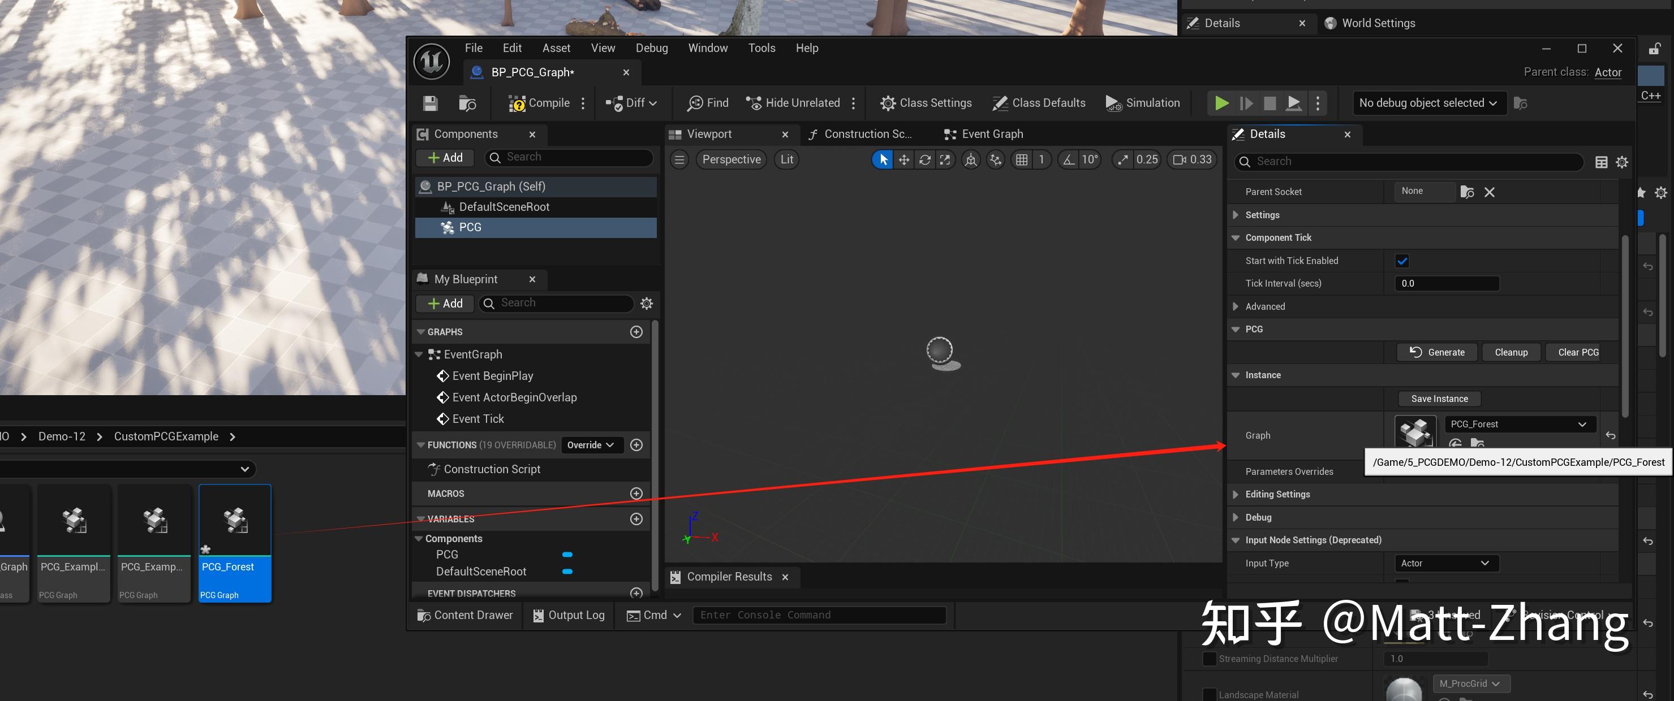The image size is (1674, 701).
Task: Enable Landscape Material override checkbox
Action: (x=1210, y=695)
